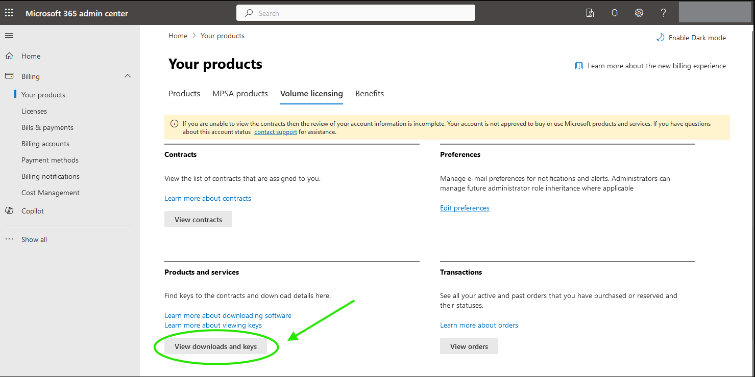This screenshot has height=377, width=755.
Task: Open the page report icon in top bar
Action: (x=590, y=12)
